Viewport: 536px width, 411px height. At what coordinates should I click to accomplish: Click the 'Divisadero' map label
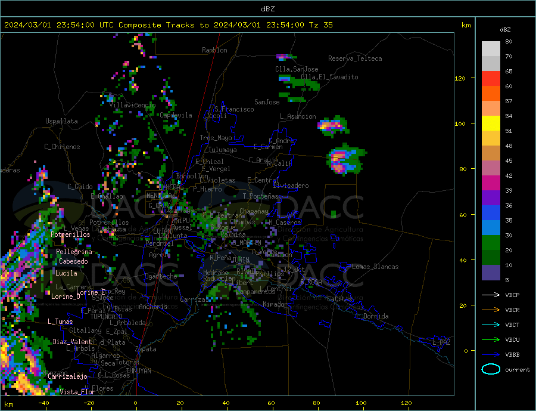pos(291,186)
